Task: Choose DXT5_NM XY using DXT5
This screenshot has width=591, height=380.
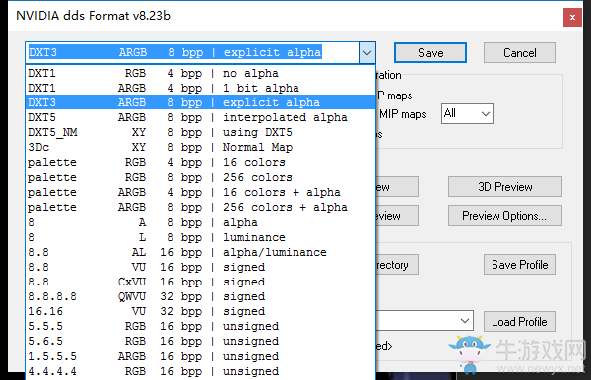Action: pos(200,132)
